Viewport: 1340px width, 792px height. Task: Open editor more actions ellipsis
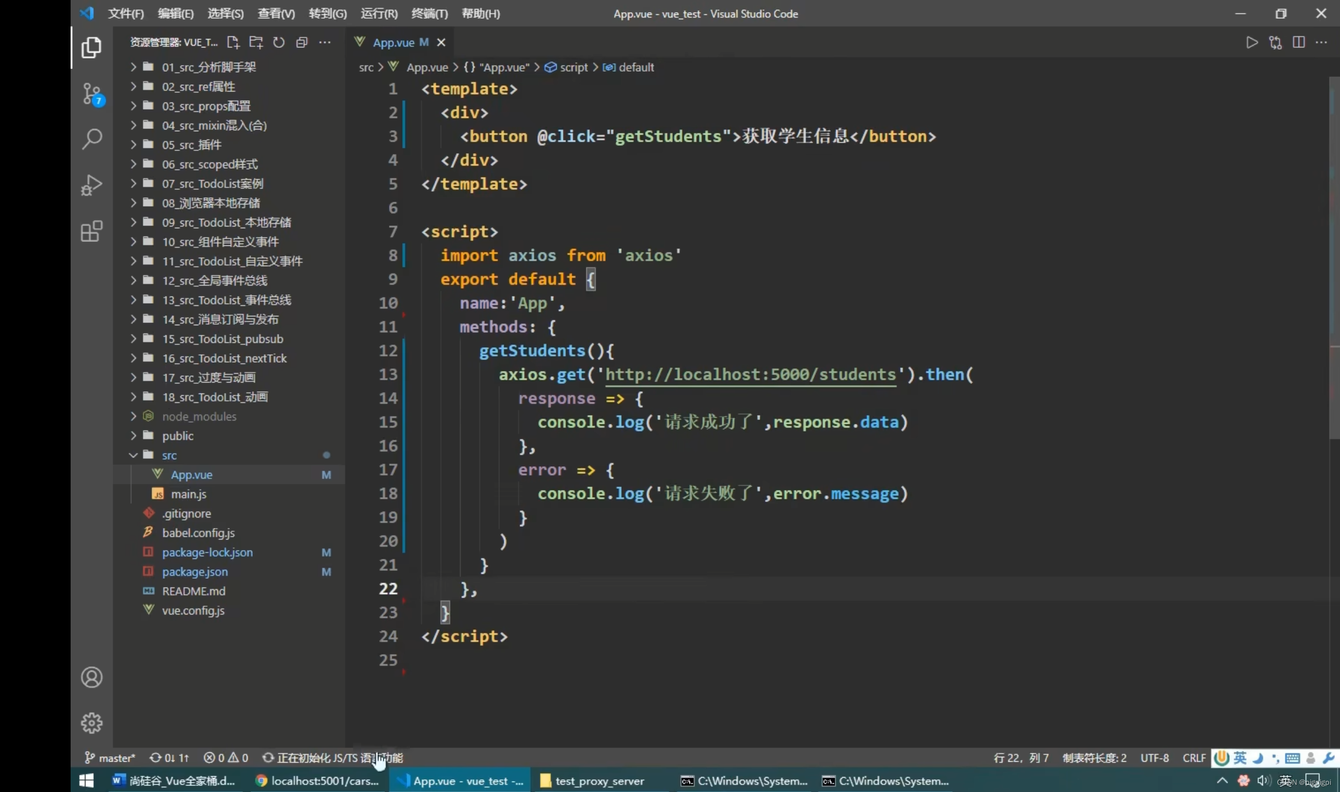pos(1321,42)
